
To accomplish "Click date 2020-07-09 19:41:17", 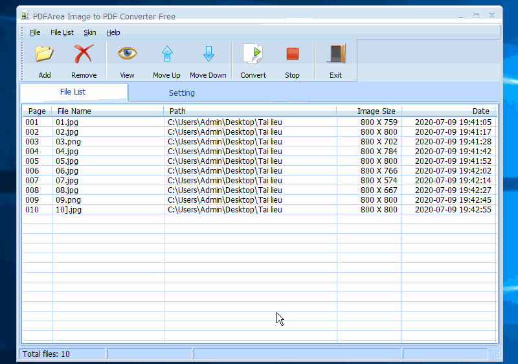I will [453, 131].
